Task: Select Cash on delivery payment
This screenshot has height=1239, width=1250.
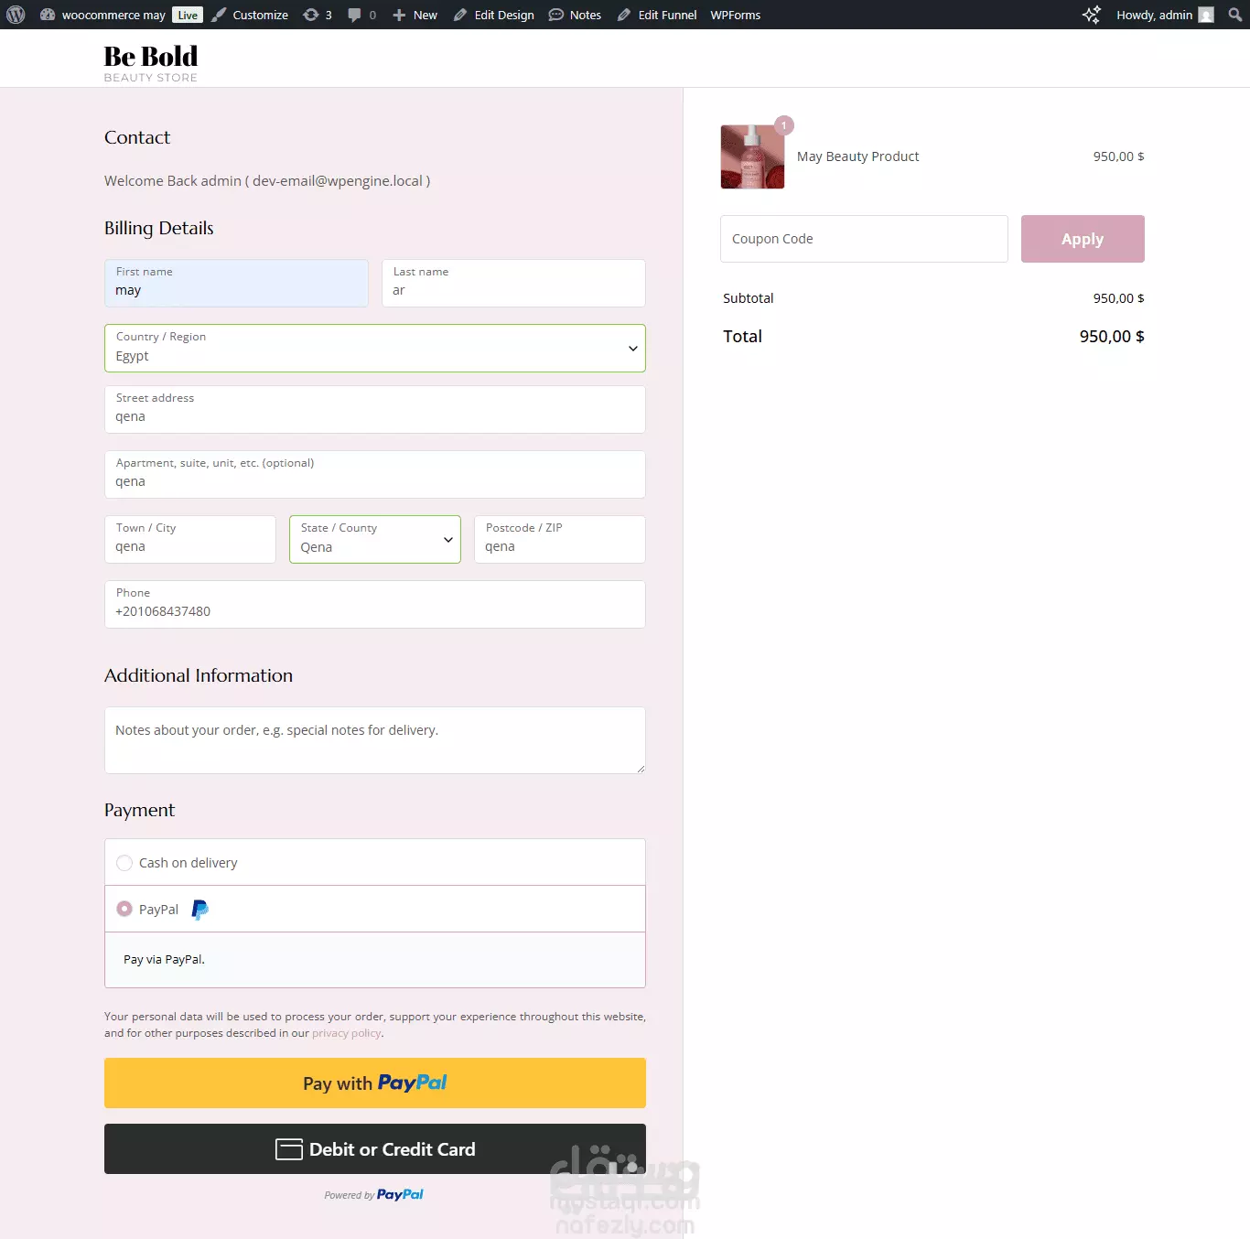Action: pyautogui.click(x=124, y=863)
